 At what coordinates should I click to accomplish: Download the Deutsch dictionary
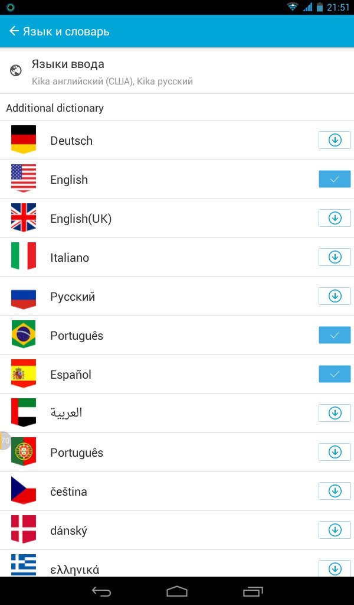(x=335, y=141)
